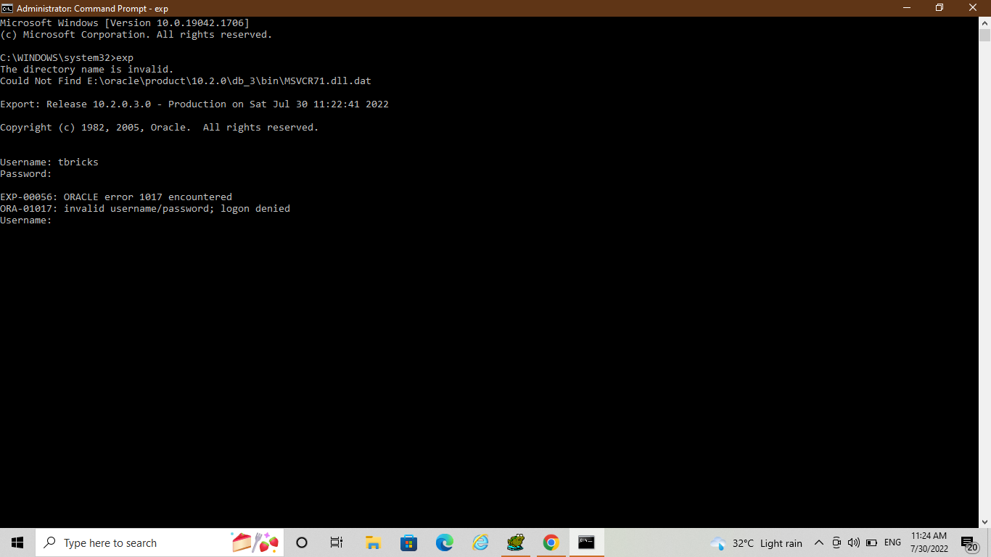991x557 pixels.
Task: Launch Cortana from the taskbar
Action: tap(302, 542)
